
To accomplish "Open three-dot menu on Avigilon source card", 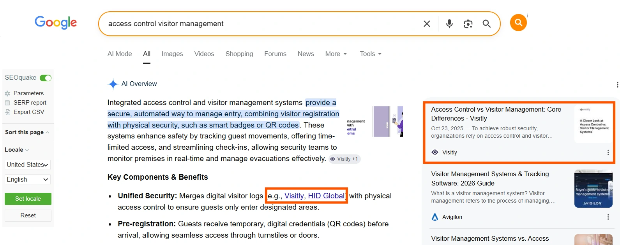I will 608,217.
